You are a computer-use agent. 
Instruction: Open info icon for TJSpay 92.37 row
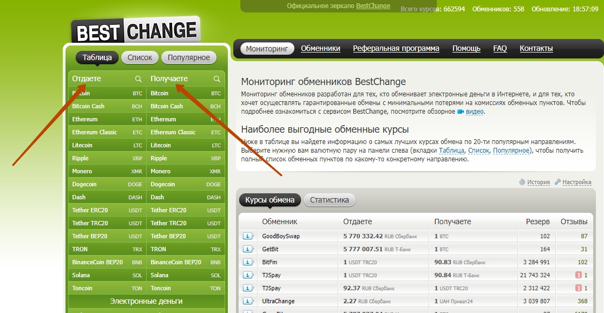pos(248,288)
